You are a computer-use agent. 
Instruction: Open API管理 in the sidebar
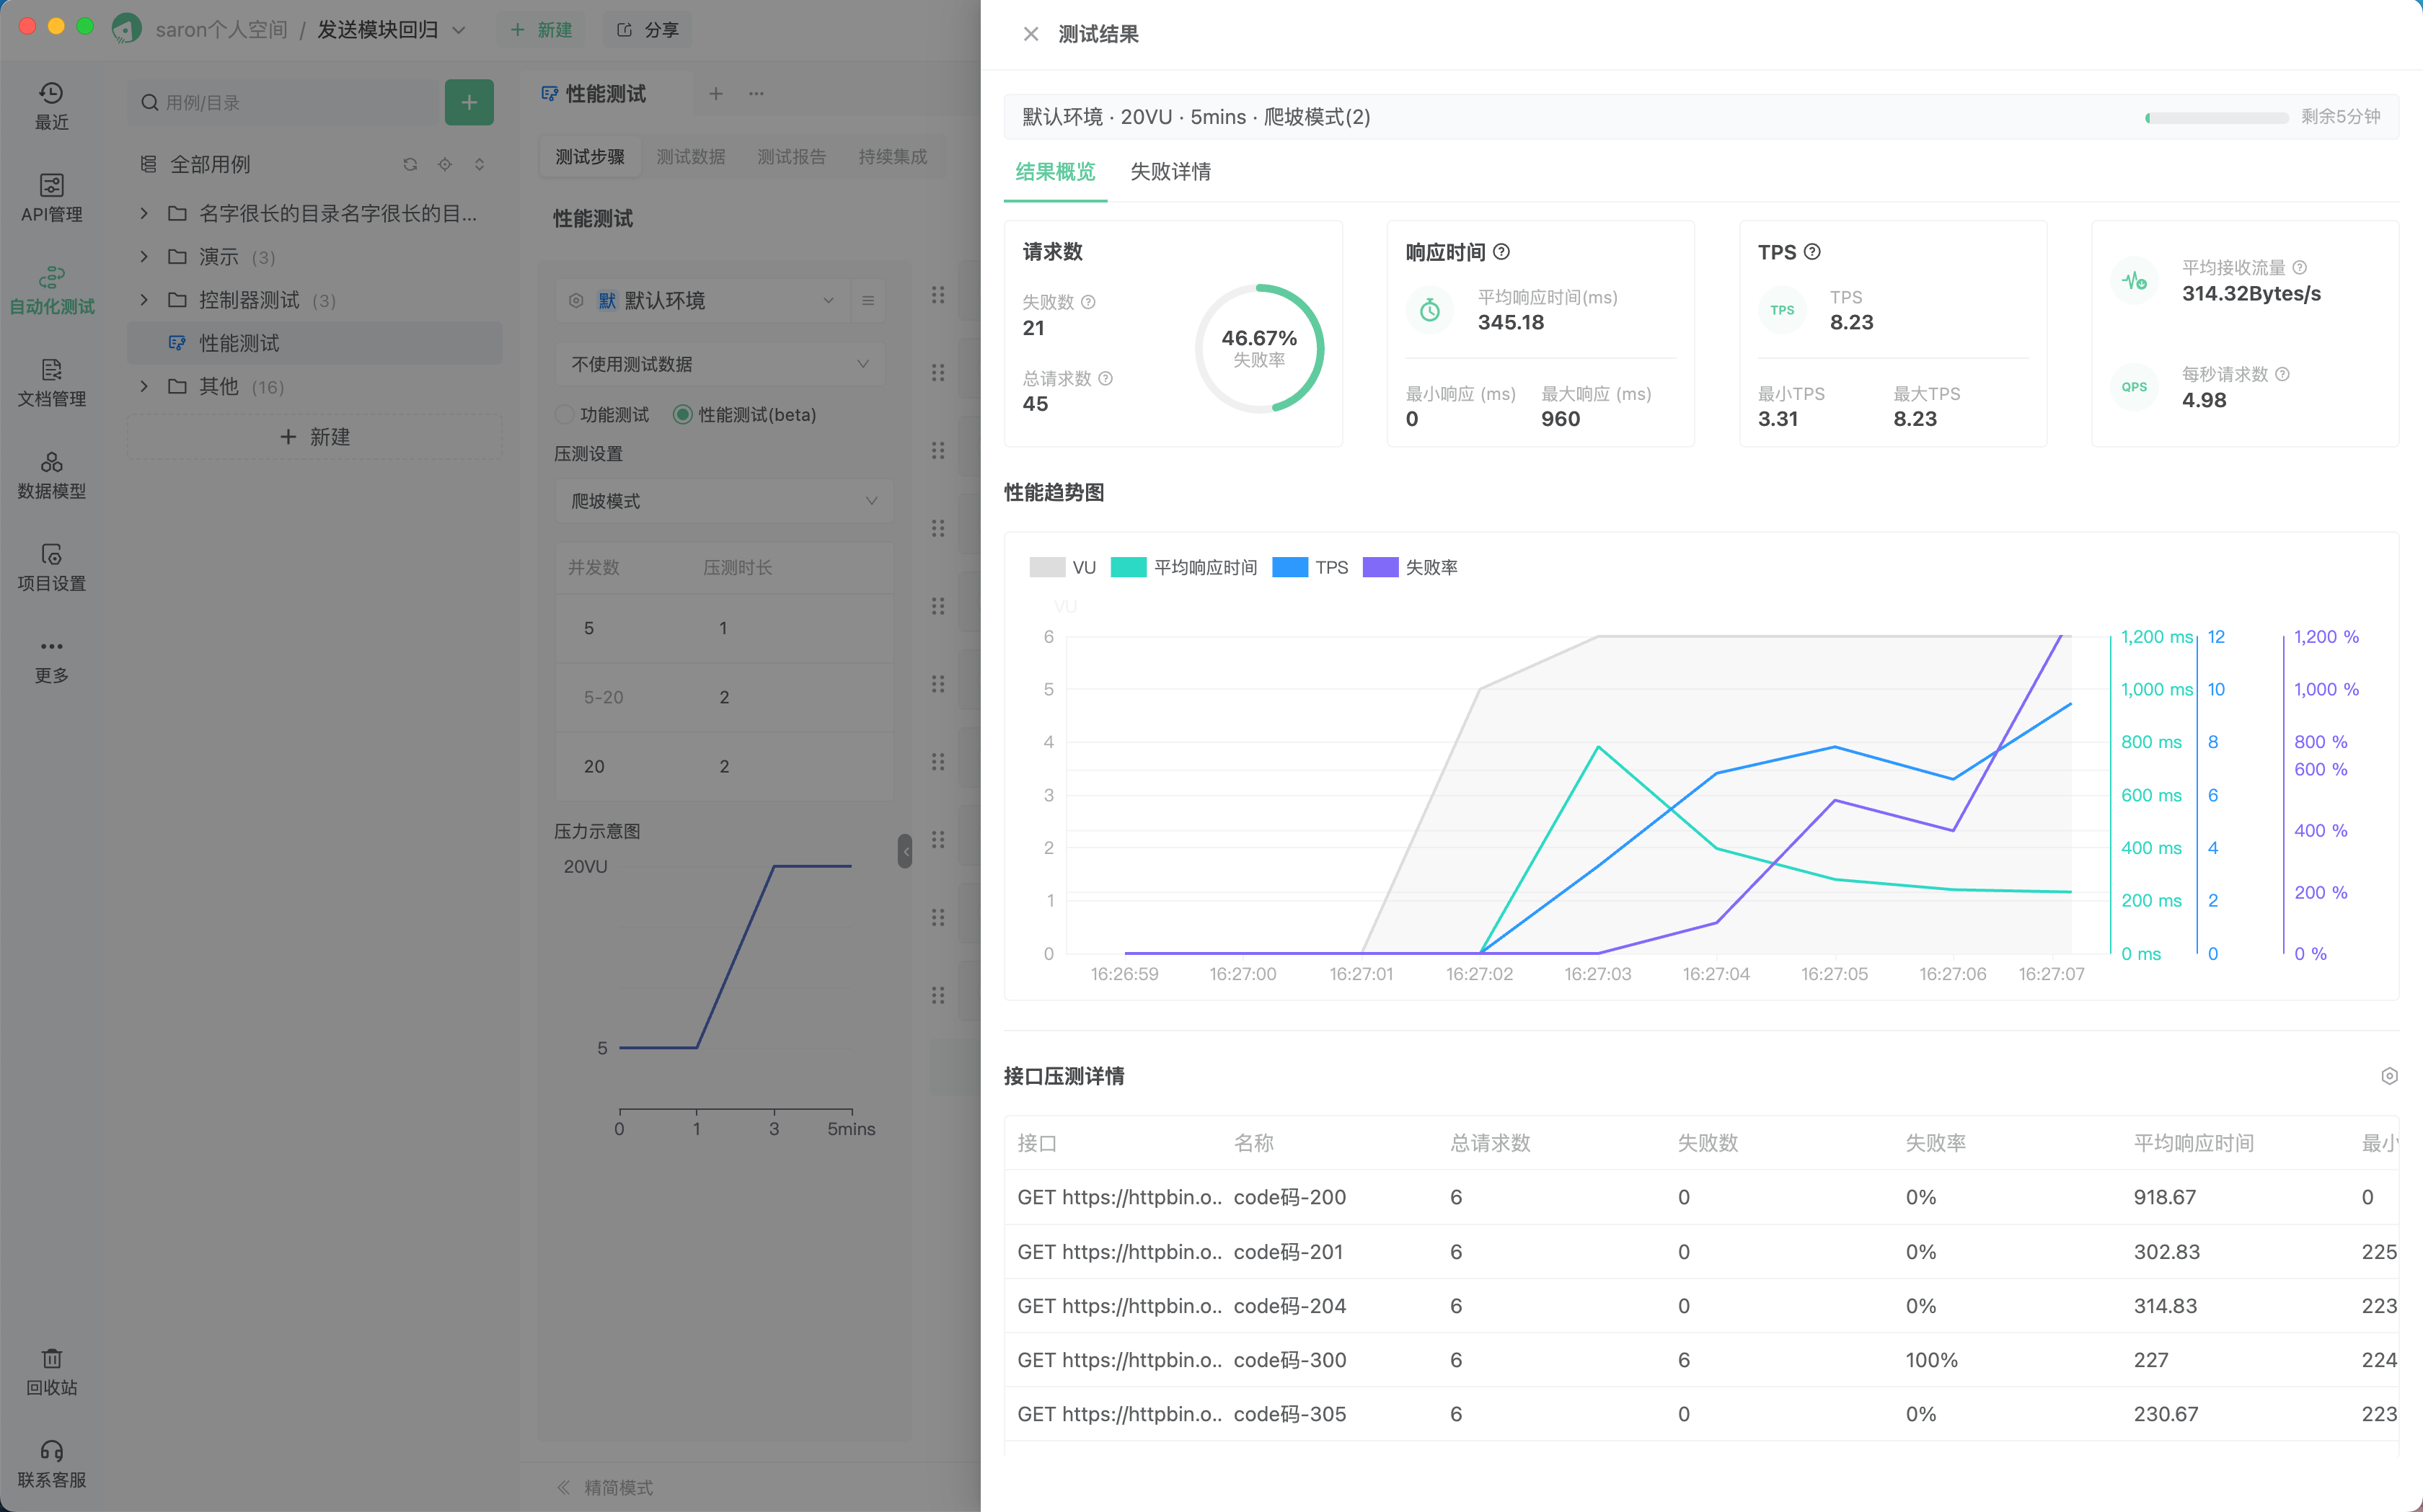[x=52, y=198]
